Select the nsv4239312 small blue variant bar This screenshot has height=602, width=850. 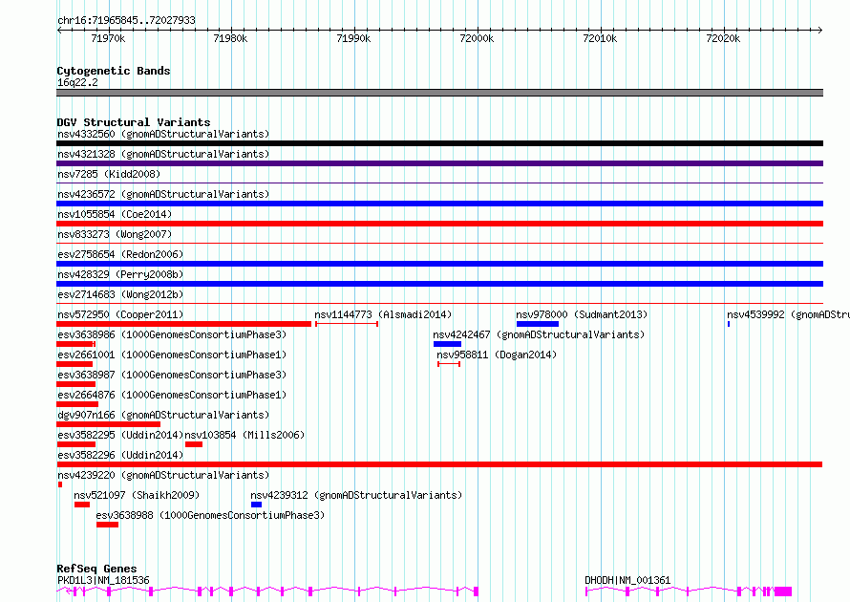(x=256, y=505)
